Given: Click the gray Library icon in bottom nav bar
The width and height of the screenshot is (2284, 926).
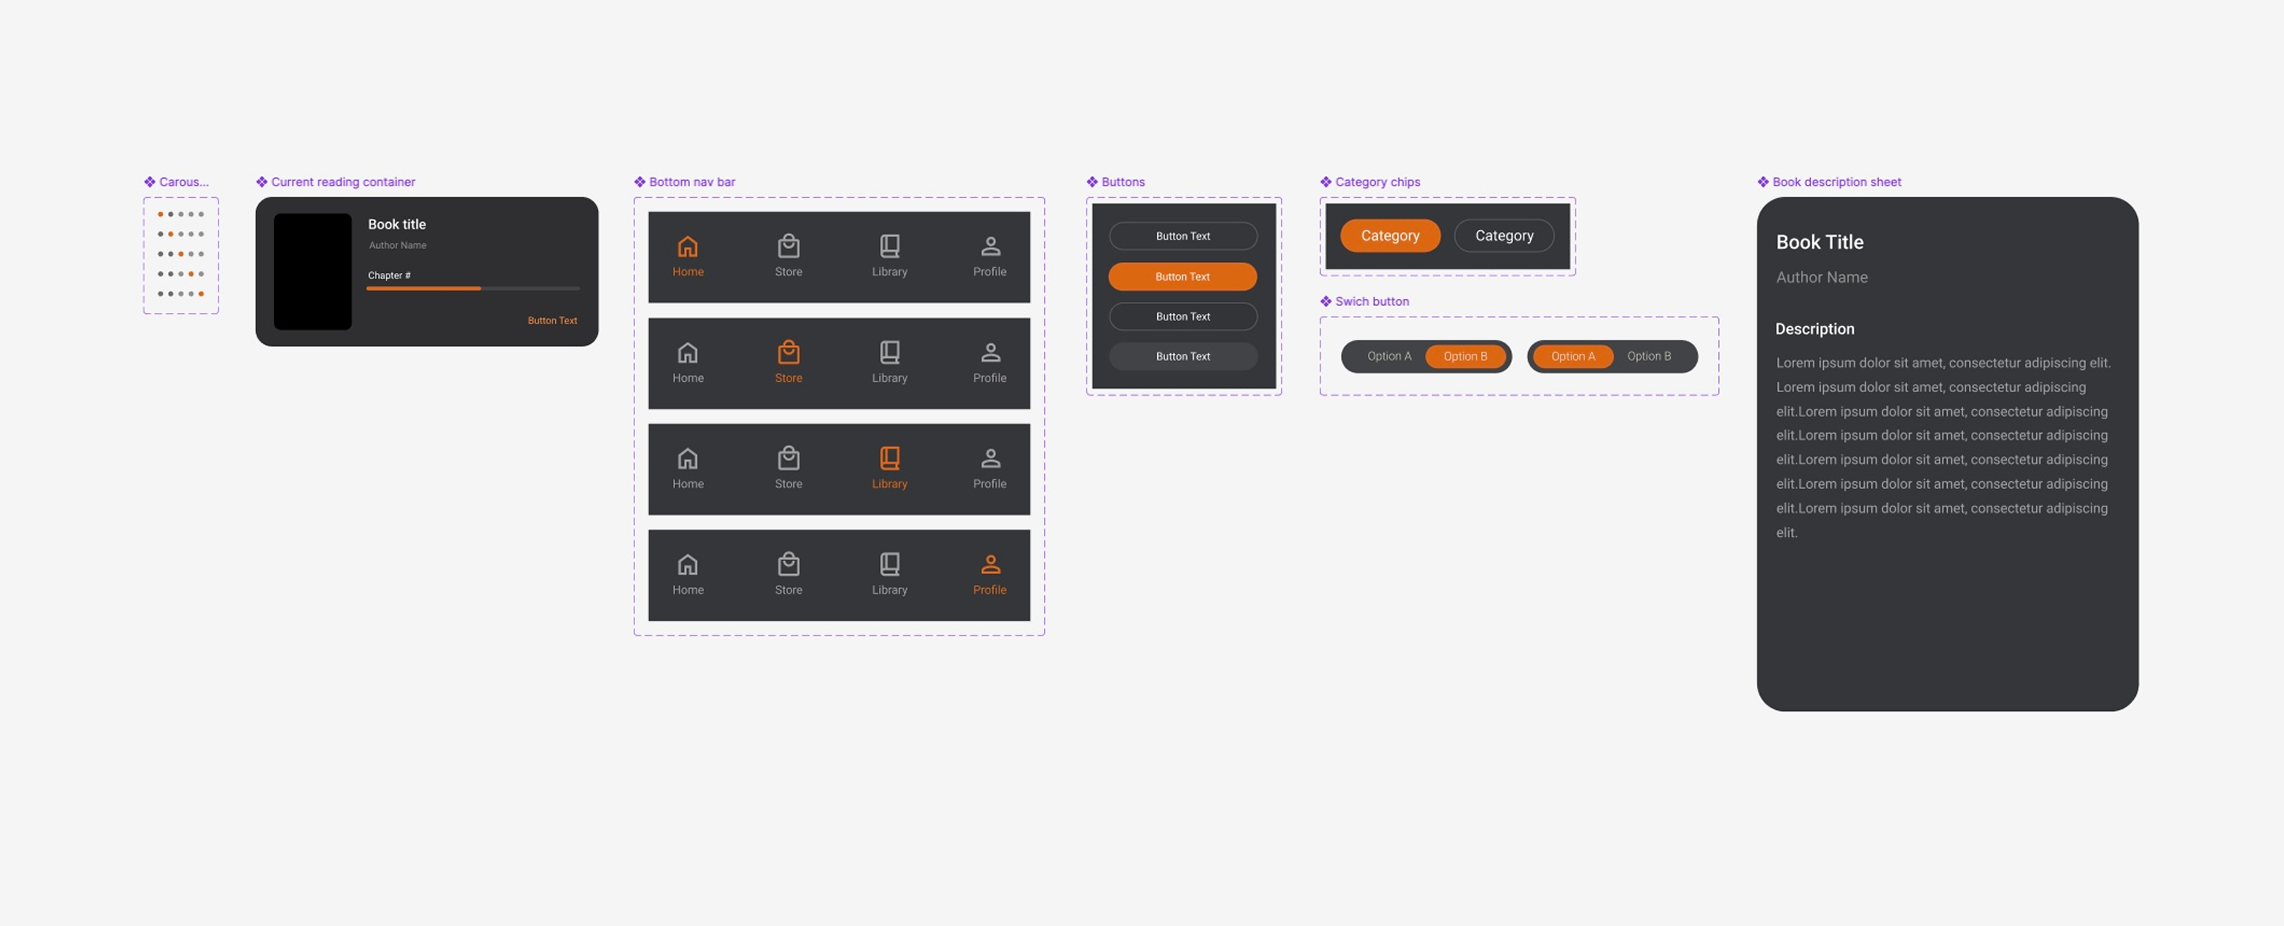Looking at the screenshot, I should pyautogui.click(x=889, y=564).
